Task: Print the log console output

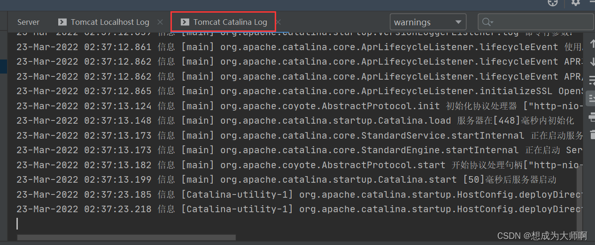Action: [591, 117]
